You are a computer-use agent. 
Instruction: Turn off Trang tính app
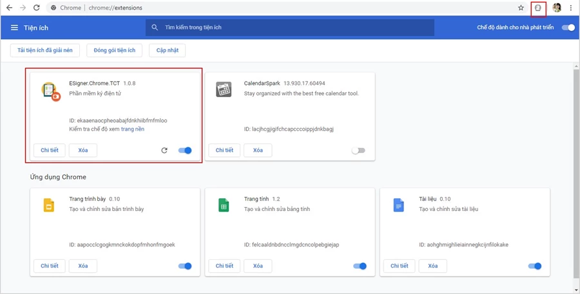(360, 266)
